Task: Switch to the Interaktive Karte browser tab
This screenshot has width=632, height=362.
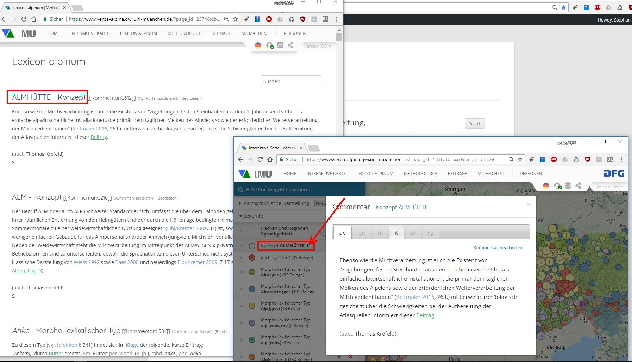Action: click(271, 148)
